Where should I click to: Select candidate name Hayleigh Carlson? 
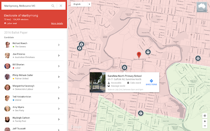(21, 118)
